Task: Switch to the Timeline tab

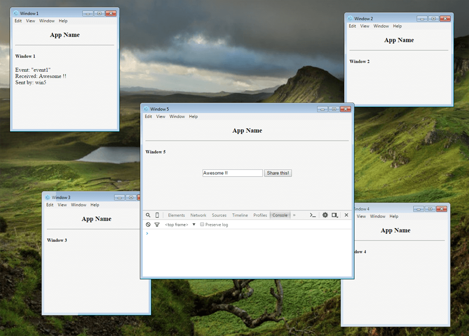Action: pyautogui.click(x=240, y=215)
